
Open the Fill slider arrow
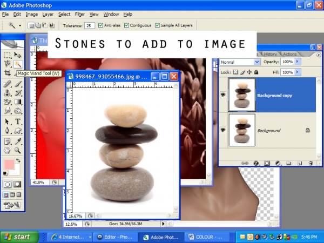click(298, 72)
